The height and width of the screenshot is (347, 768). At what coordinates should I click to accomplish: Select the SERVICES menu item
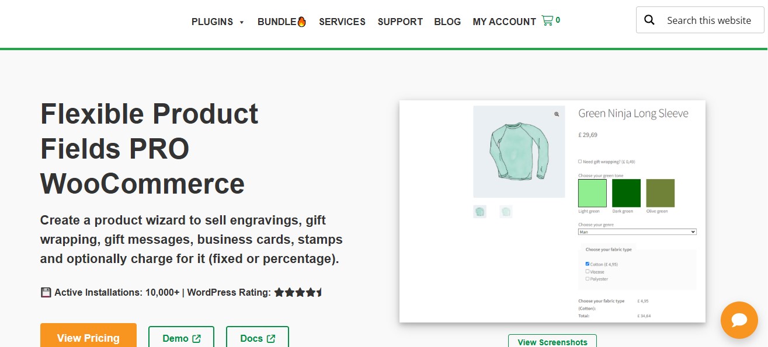[x=342, y=21]
